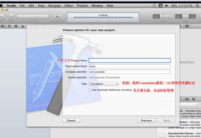Open the View menu
Viewport: 201px width, 138px height.
pyautogui.click(x=41, y=6)
